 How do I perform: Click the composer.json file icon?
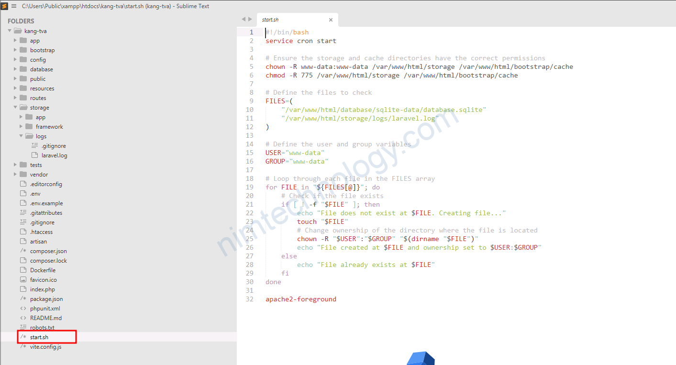coord(23,251)
